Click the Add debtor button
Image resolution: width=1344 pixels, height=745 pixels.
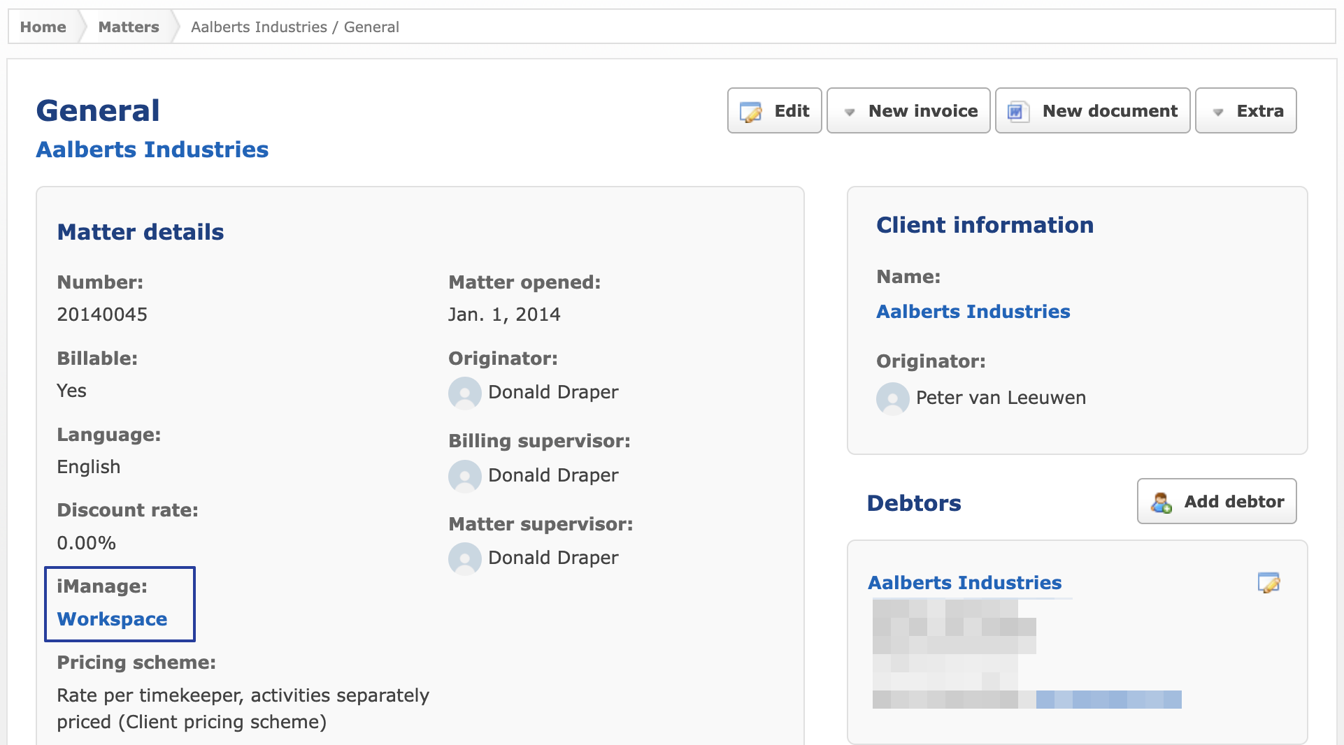pyautogui.click(x=1217, y=501)
